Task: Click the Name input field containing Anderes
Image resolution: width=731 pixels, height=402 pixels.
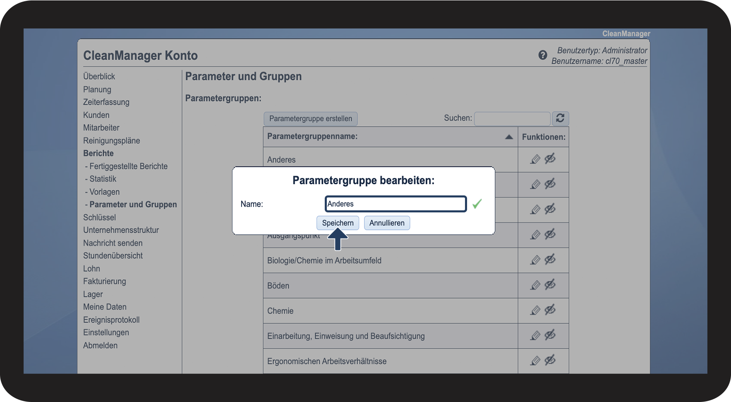Action: [x=396, y=204]
